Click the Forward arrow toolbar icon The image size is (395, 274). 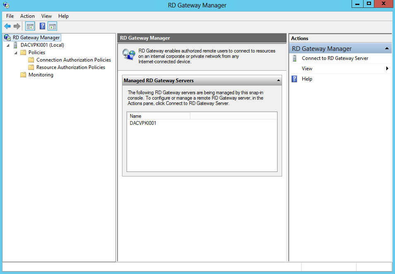pos(17,26)
